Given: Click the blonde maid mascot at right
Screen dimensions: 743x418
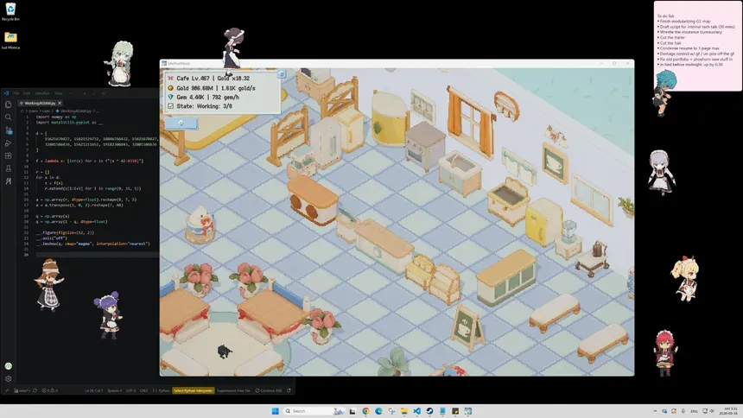Looking at the screenshot, I should (685, 279).
